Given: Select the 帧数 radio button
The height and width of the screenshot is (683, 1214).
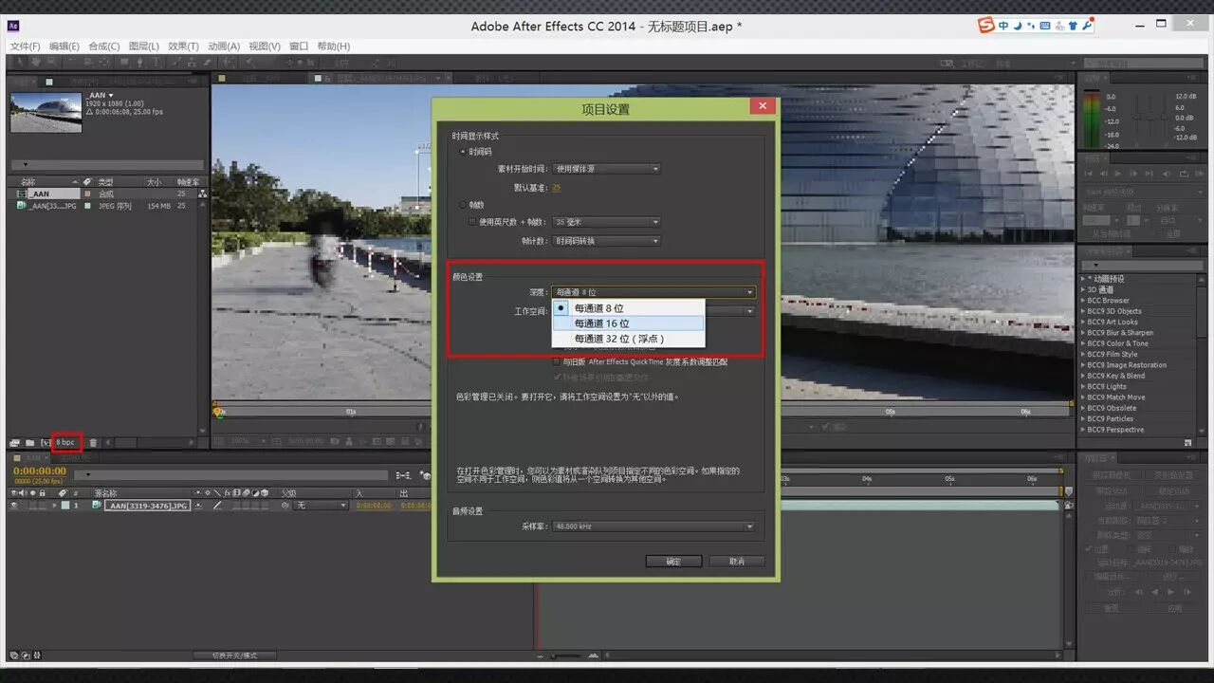Looking at the screenshot, I should pos(463,204).
